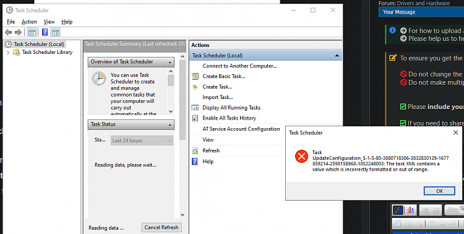
Task: Collapse the Overview of Task Scheduler section
Action: 170,62
